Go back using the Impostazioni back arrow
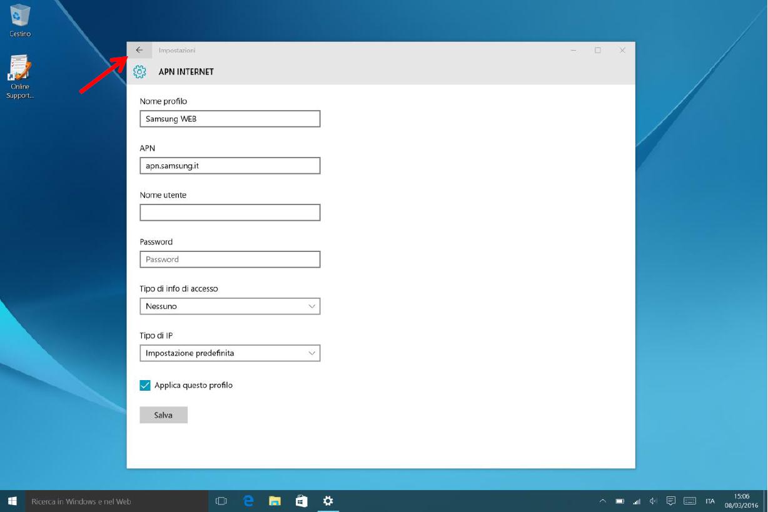The height and width of the screenshot is (512, 768). (x=139, y=50)
